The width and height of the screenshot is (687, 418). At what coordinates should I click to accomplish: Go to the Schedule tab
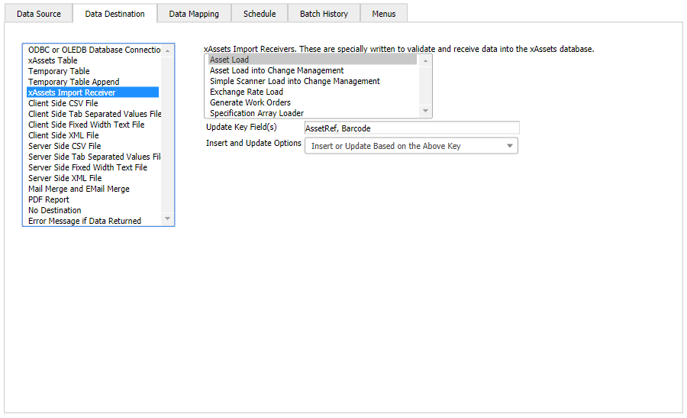coord(260,14)
